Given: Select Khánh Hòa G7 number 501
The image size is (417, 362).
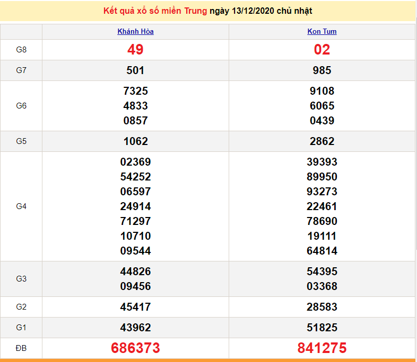Looking at the screenshot, I should tap(135, 70).
